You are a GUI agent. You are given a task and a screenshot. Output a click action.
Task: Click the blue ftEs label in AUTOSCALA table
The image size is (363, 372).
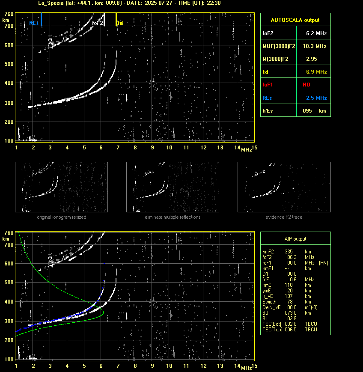267,98
